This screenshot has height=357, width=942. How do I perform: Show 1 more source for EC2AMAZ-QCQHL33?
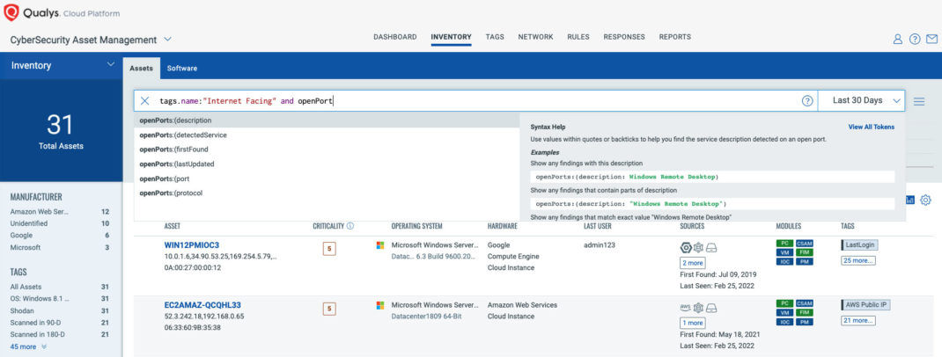click(x=693, y=323)
